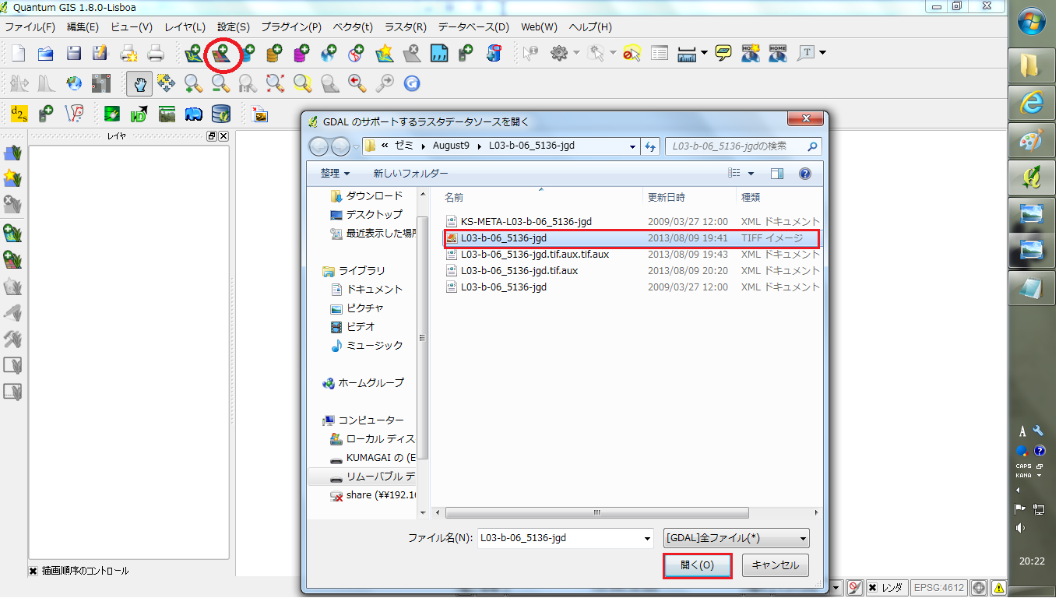Click the EPSG:4612 CRS status button
1059x598 pixels.
click(939, 587)
